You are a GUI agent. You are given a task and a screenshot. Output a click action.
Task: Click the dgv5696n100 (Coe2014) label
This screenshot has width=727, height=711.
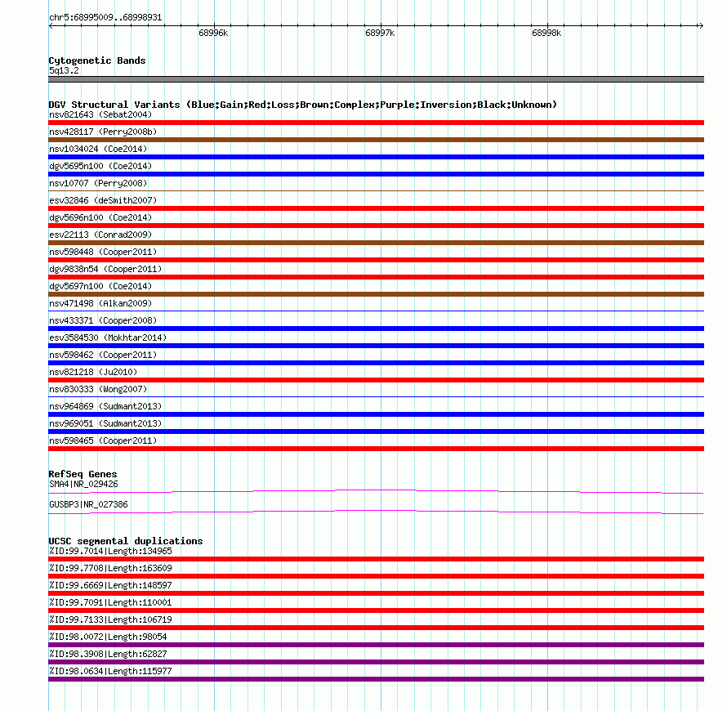tap(100, 217)
